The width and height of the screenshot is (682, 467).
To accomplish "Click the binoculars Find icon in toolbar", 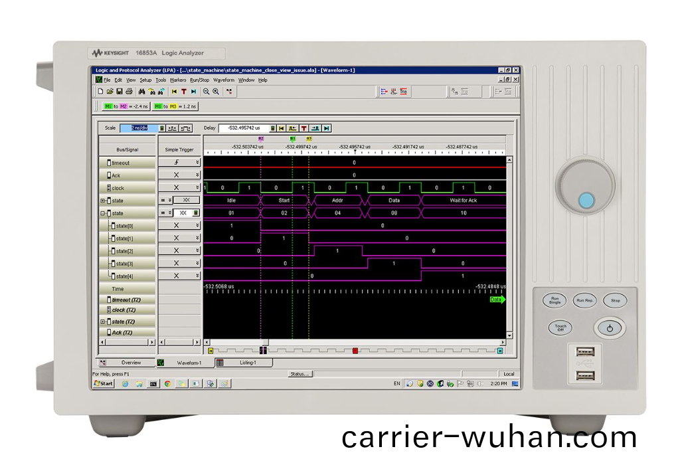I will pos(142,92).
